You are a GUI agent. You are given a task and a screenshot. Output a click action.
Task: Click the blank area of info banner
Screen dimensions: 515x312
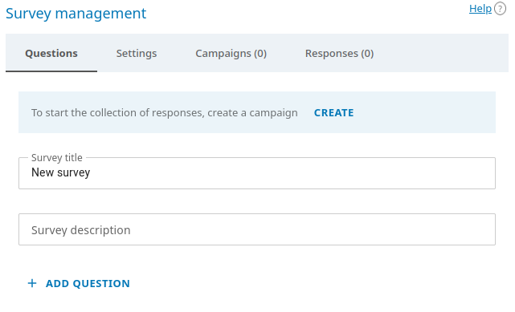click(423, 112)
